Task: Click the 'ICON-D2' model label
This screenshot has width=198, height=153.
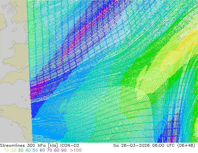Action: [70, 146]
